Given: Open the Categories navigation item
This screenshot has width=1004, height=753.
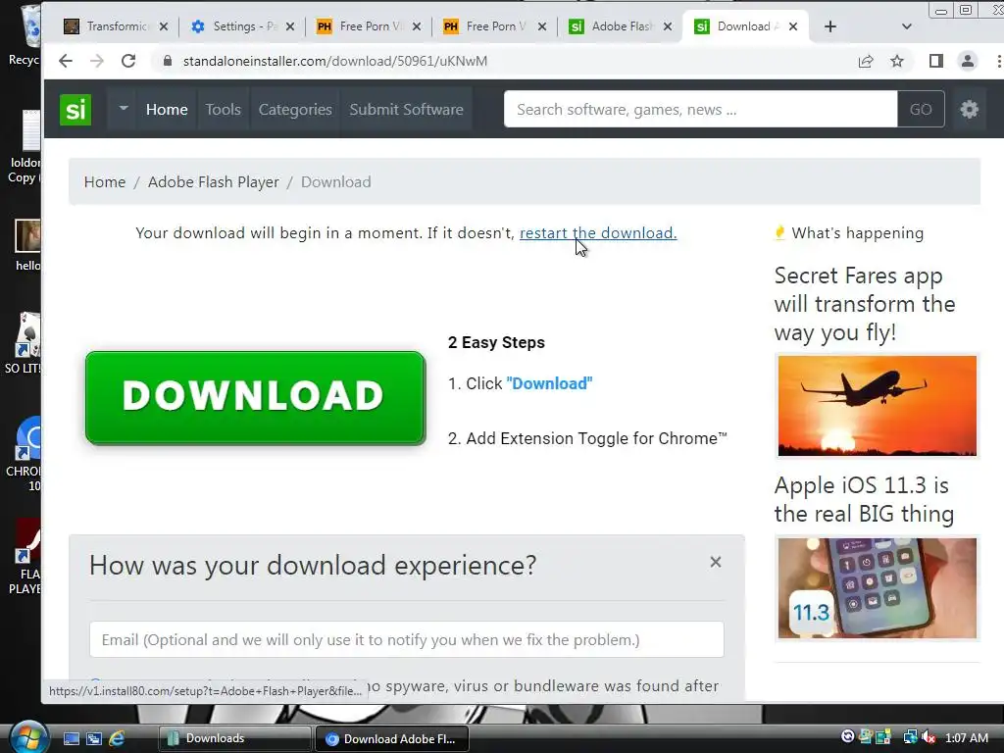Looking at the screenshot, I should click(x=295, y=110).
